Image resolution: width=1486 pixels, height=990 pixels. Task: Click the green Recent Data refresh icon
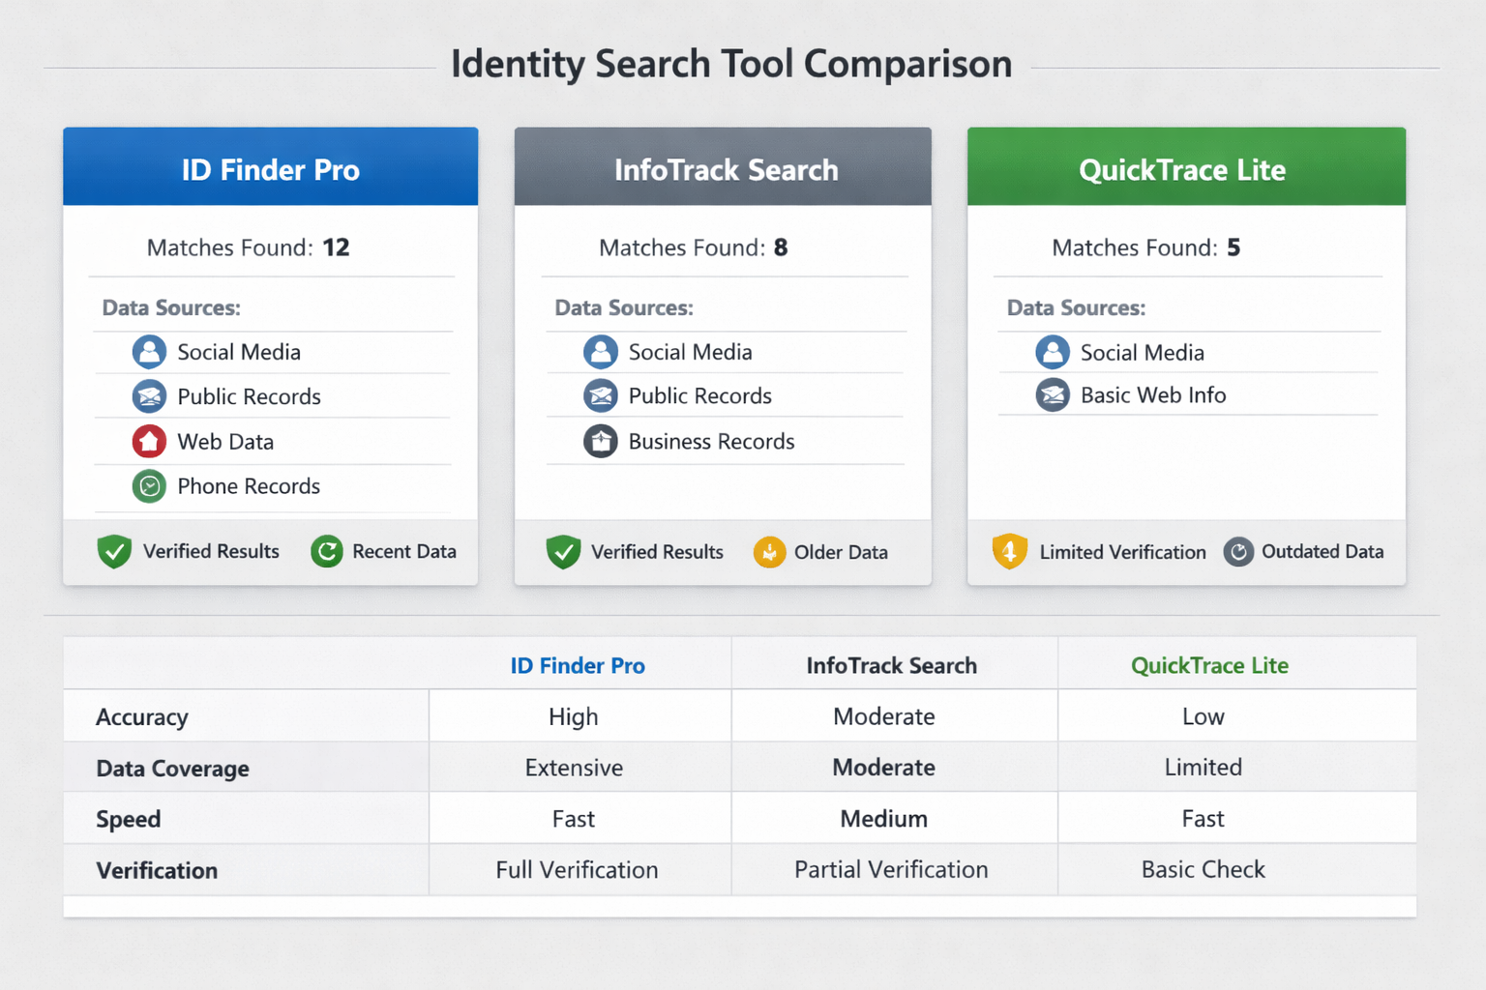[327, 552]
